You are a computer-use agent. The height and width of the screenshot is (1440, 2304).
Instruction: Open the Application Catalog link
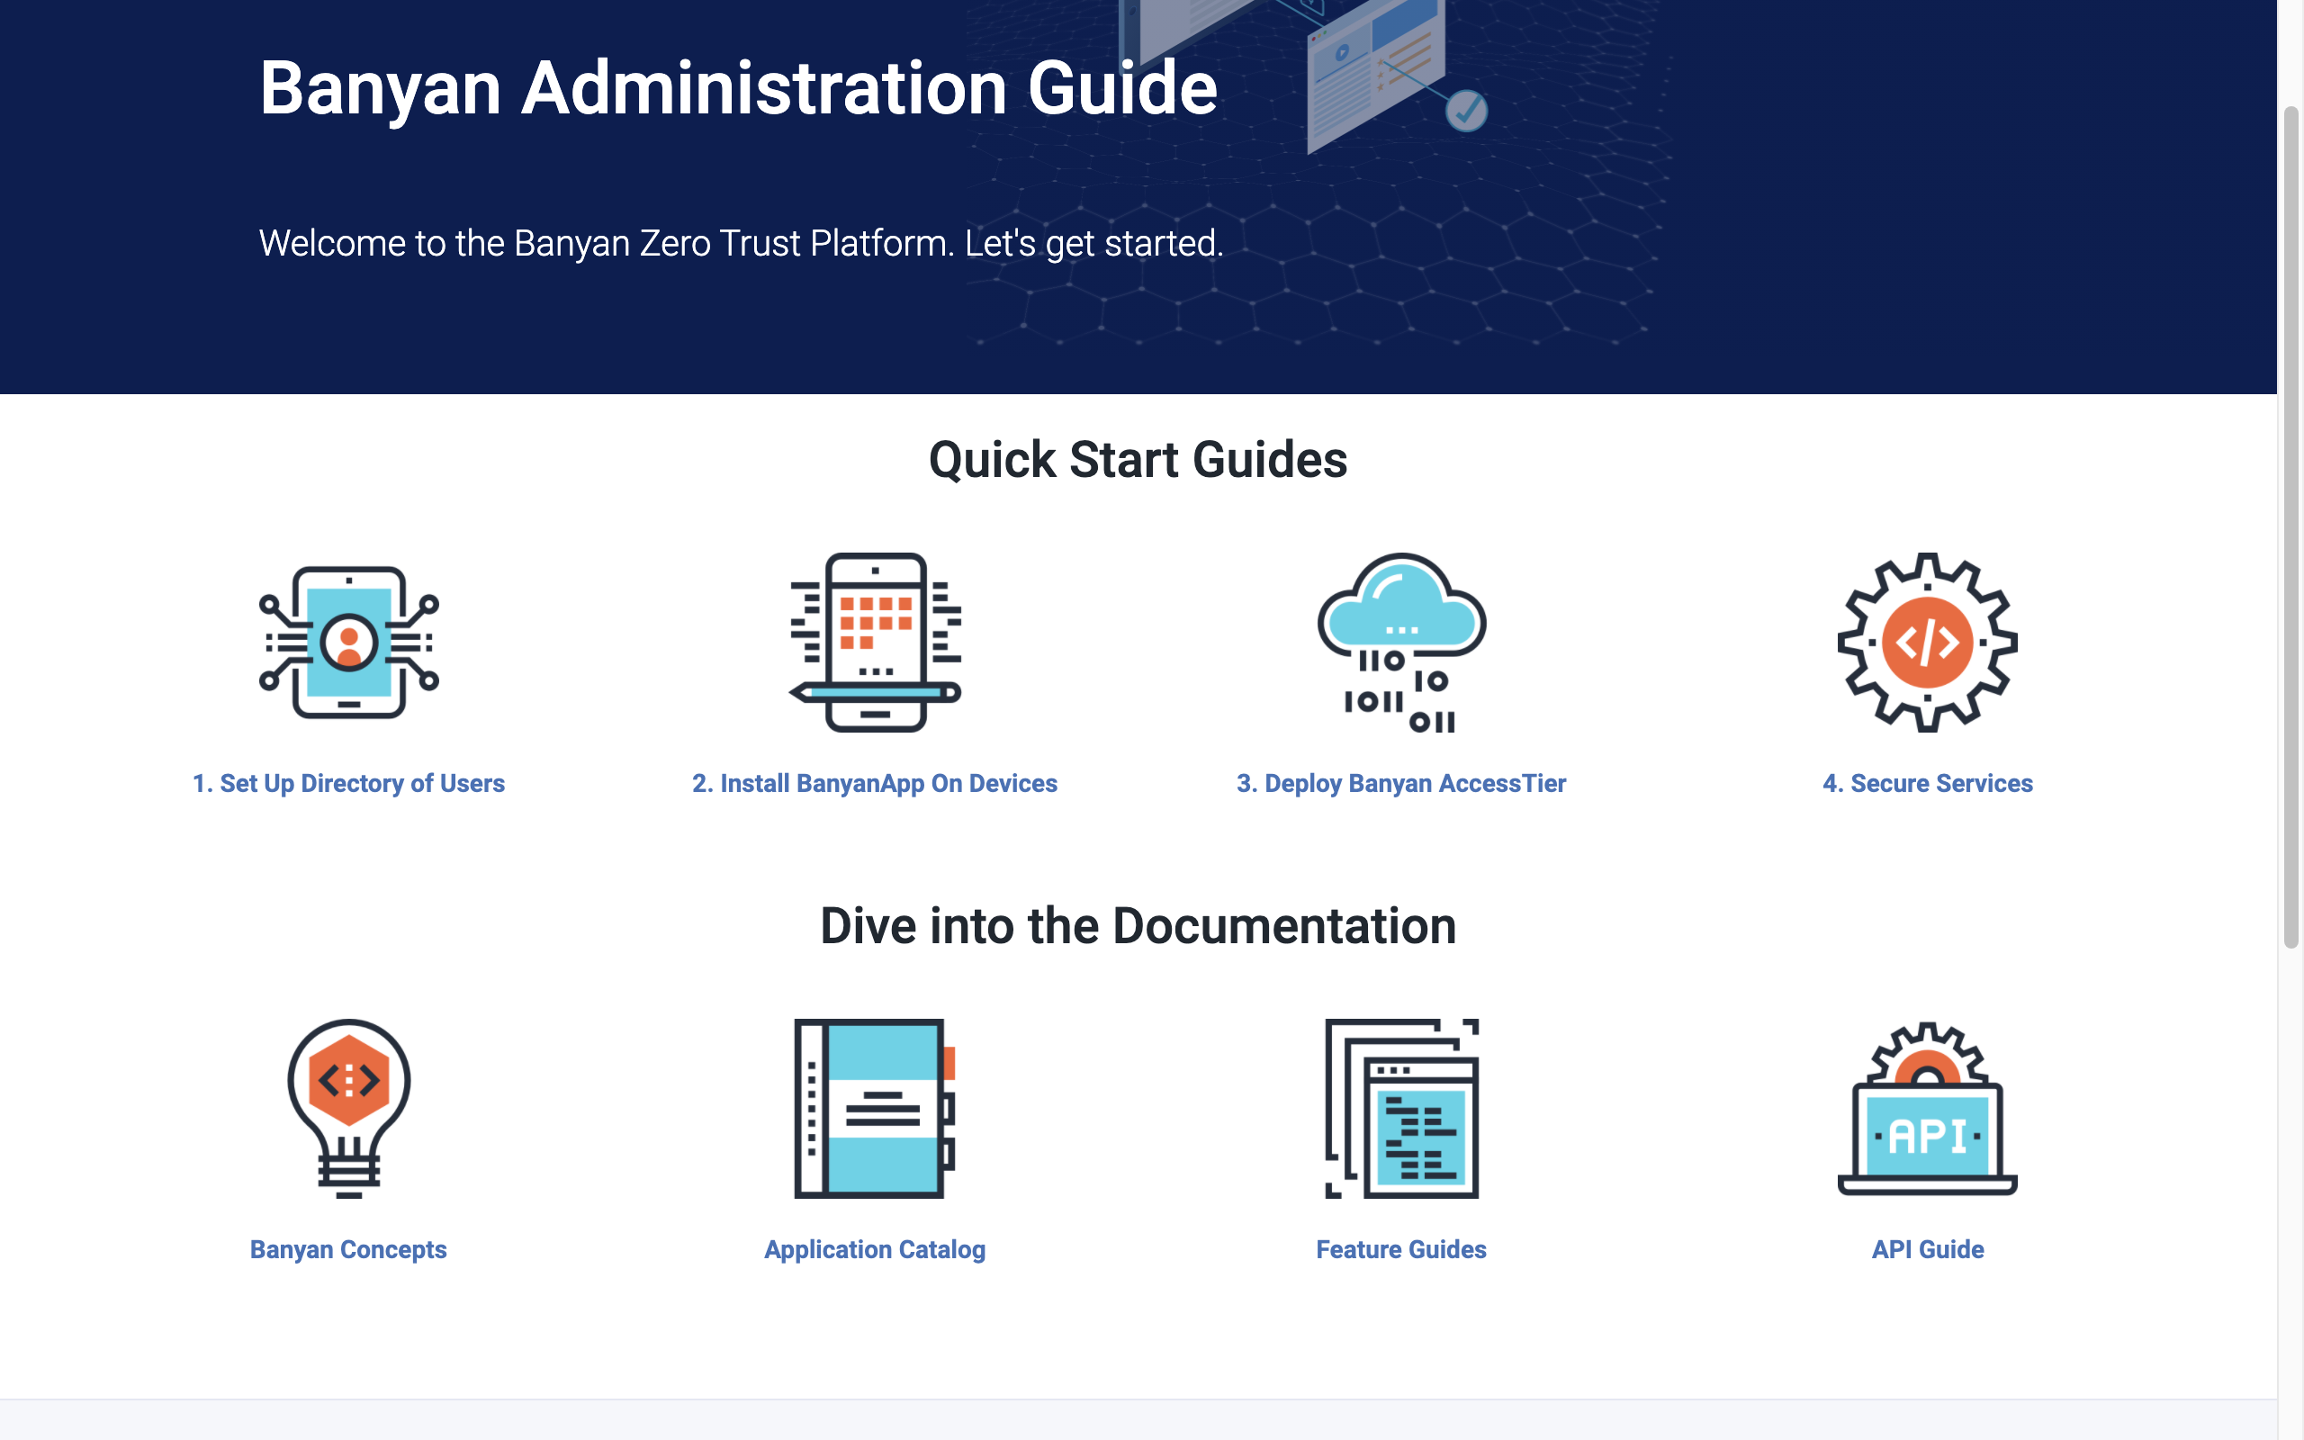[x=875, y=1249]
